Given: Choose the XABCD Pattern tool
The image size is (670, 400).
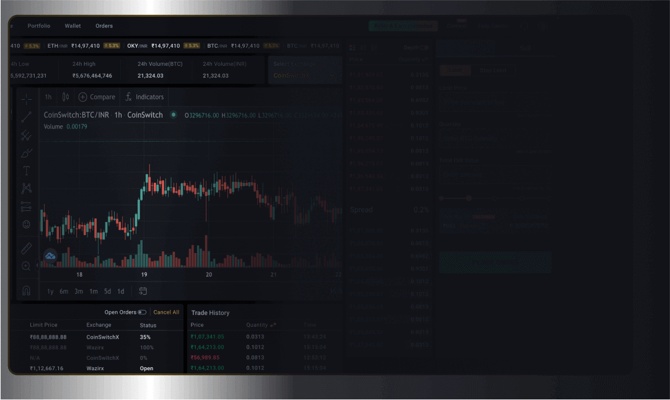Looking at the screenshot, I should [26, 188].
